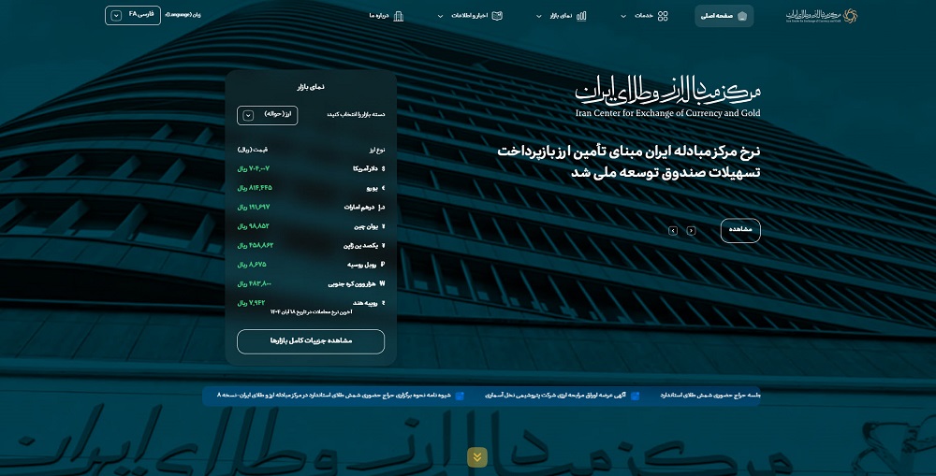Click the building icon beside درباره ما

coord(399,16)
